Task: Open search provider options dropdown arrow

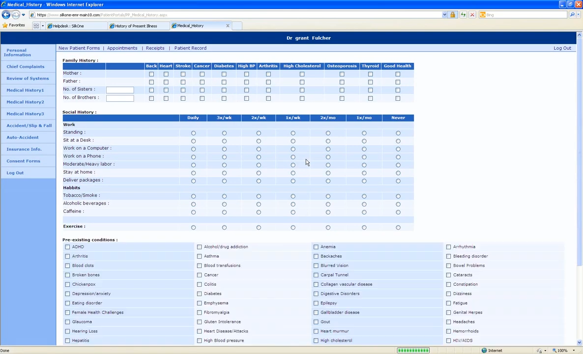Action: pyautogui.click(x=578, y=15)
